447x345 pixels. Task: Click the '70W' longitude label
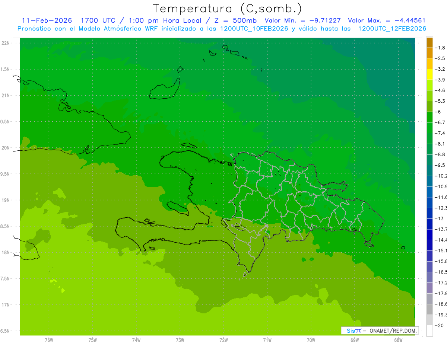coord(311,340)
